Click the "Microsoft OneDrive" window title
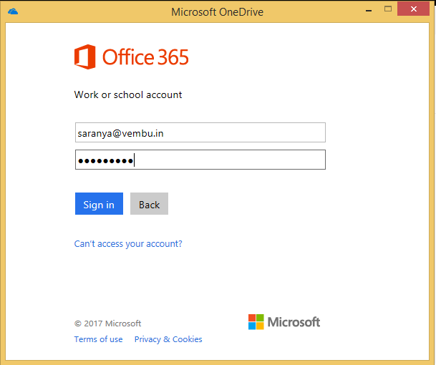Viewport: 436px width, 365px height. pos(217,12)
